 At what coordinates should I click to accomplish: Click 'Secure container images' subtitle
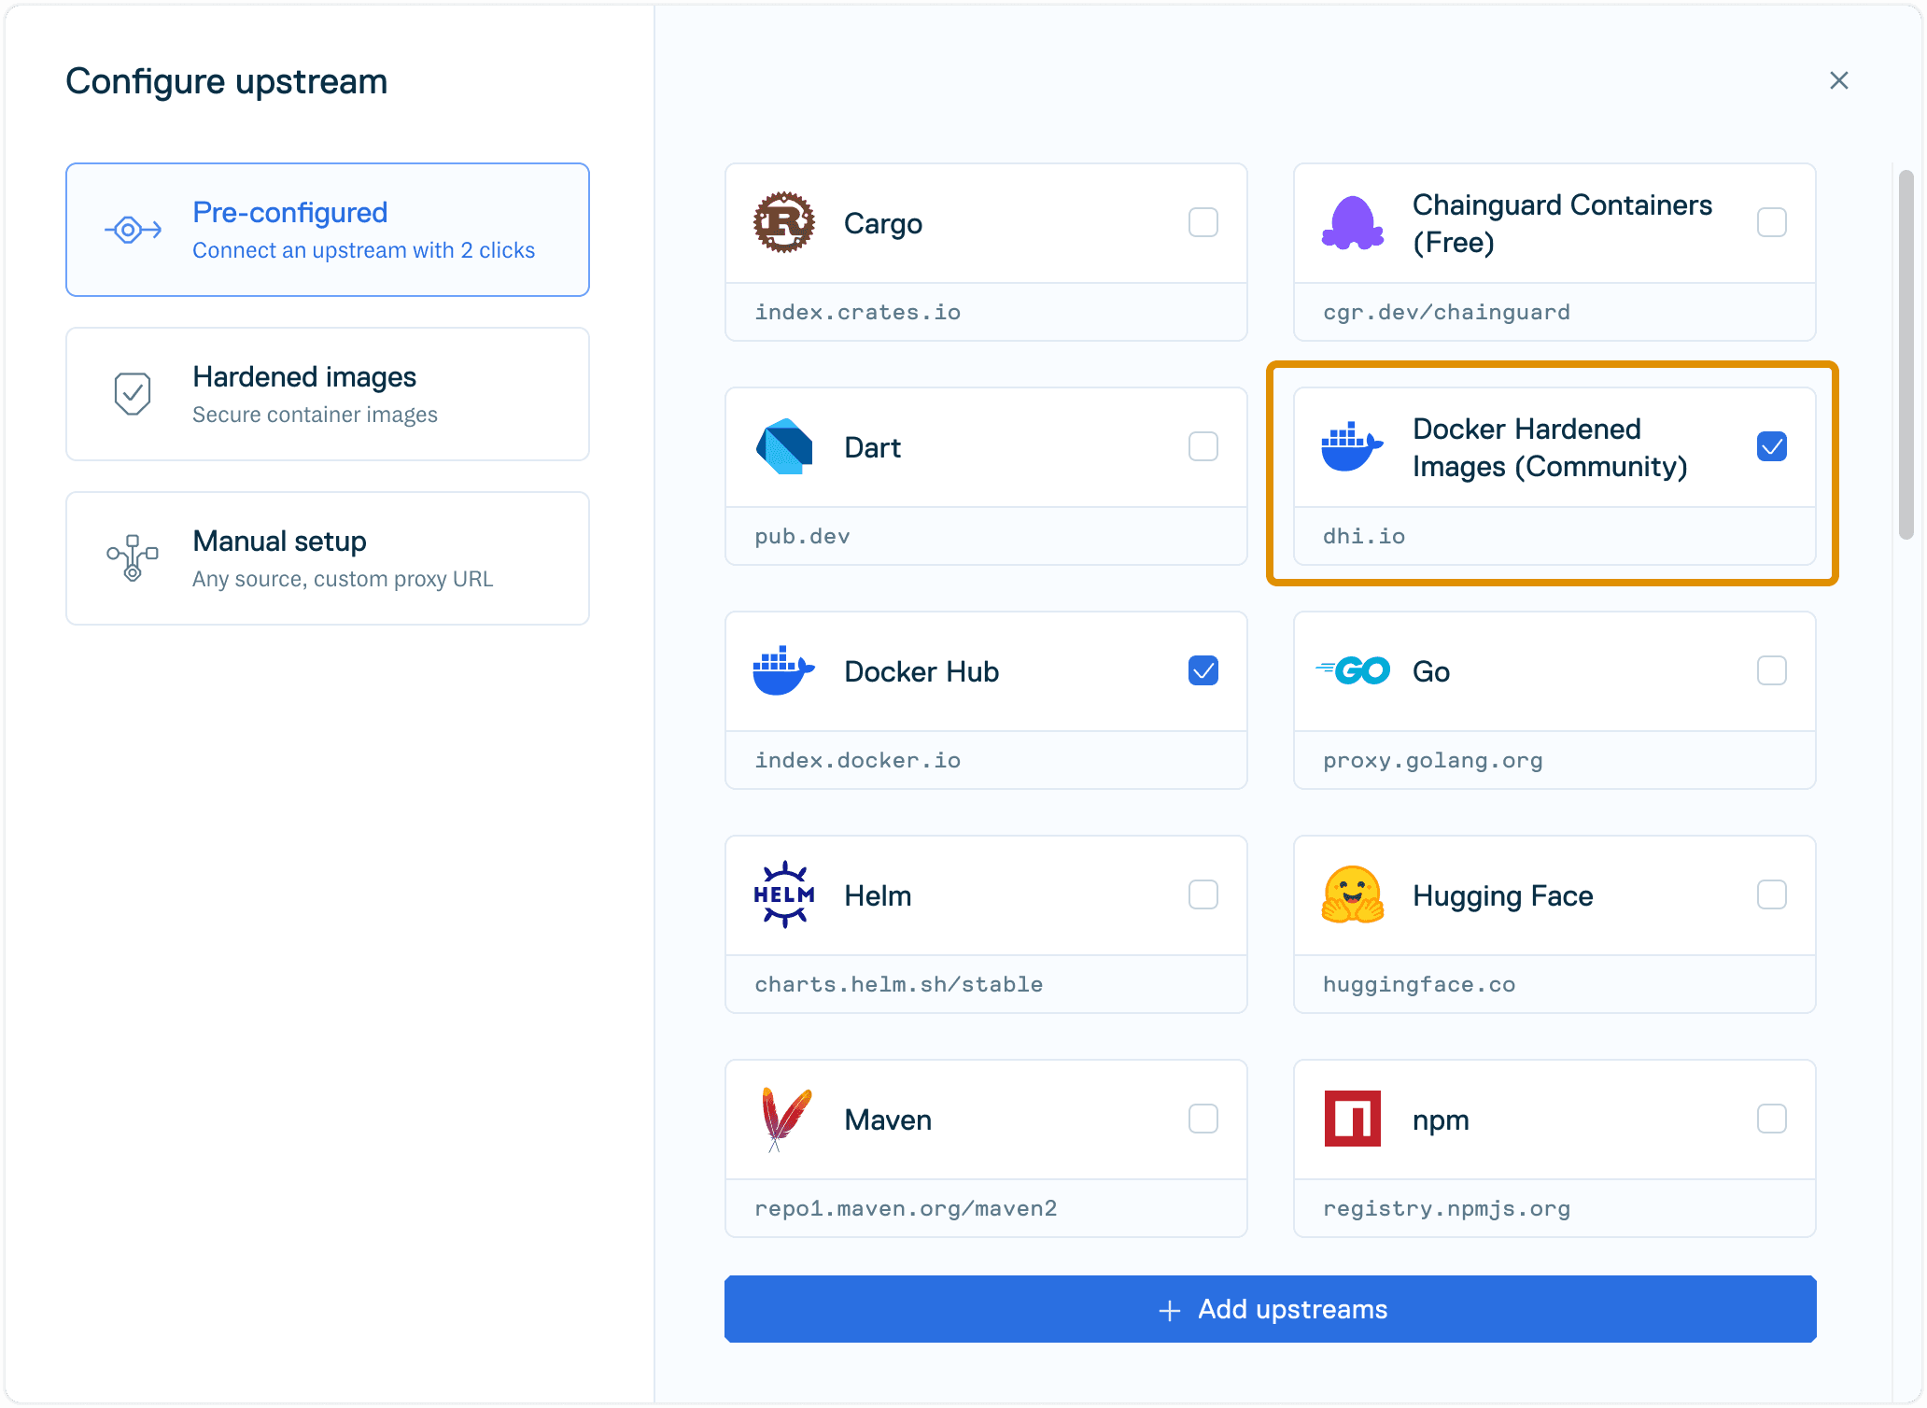point(315,415)
